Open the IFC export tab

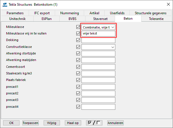coord(42,13)
